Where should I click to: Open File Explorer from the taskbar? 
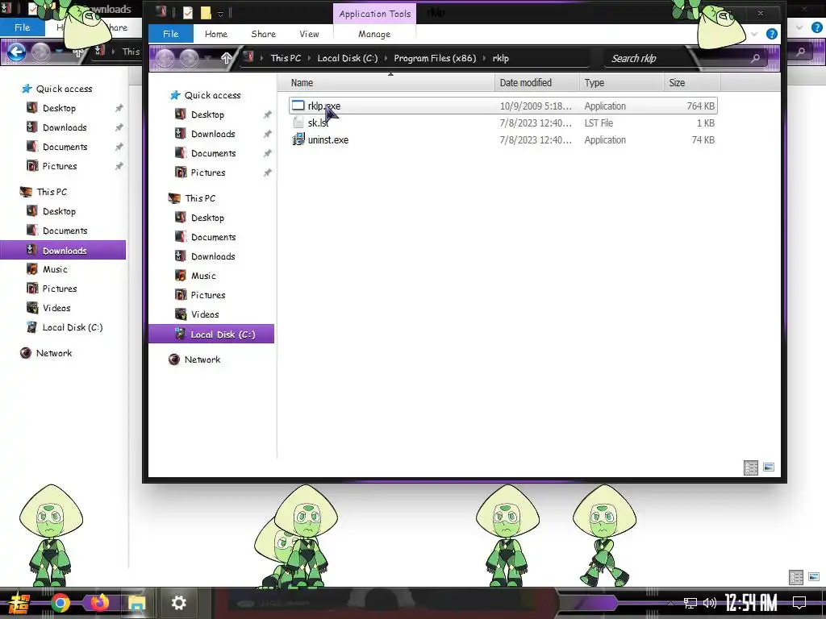tap(136, 603)
